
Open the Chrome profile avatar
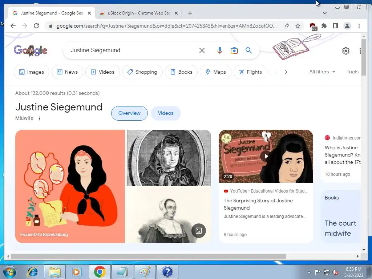click(347, 26)
